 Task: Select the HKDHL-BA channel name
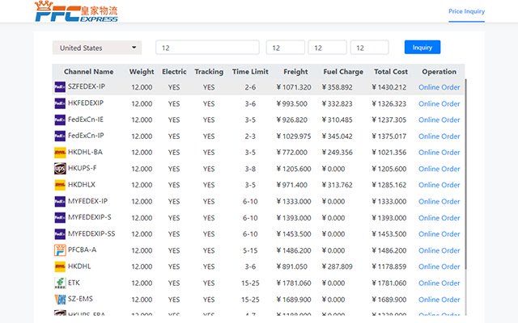click(85, 152)
